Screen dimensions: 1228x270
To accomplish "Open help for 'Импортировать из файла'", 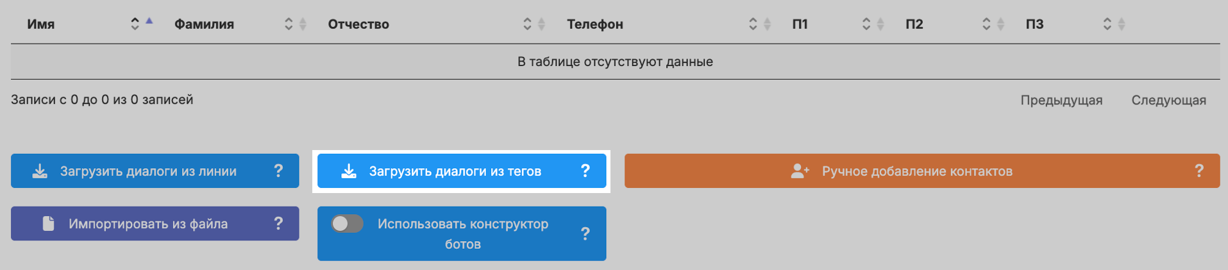I will click(278, 224).
